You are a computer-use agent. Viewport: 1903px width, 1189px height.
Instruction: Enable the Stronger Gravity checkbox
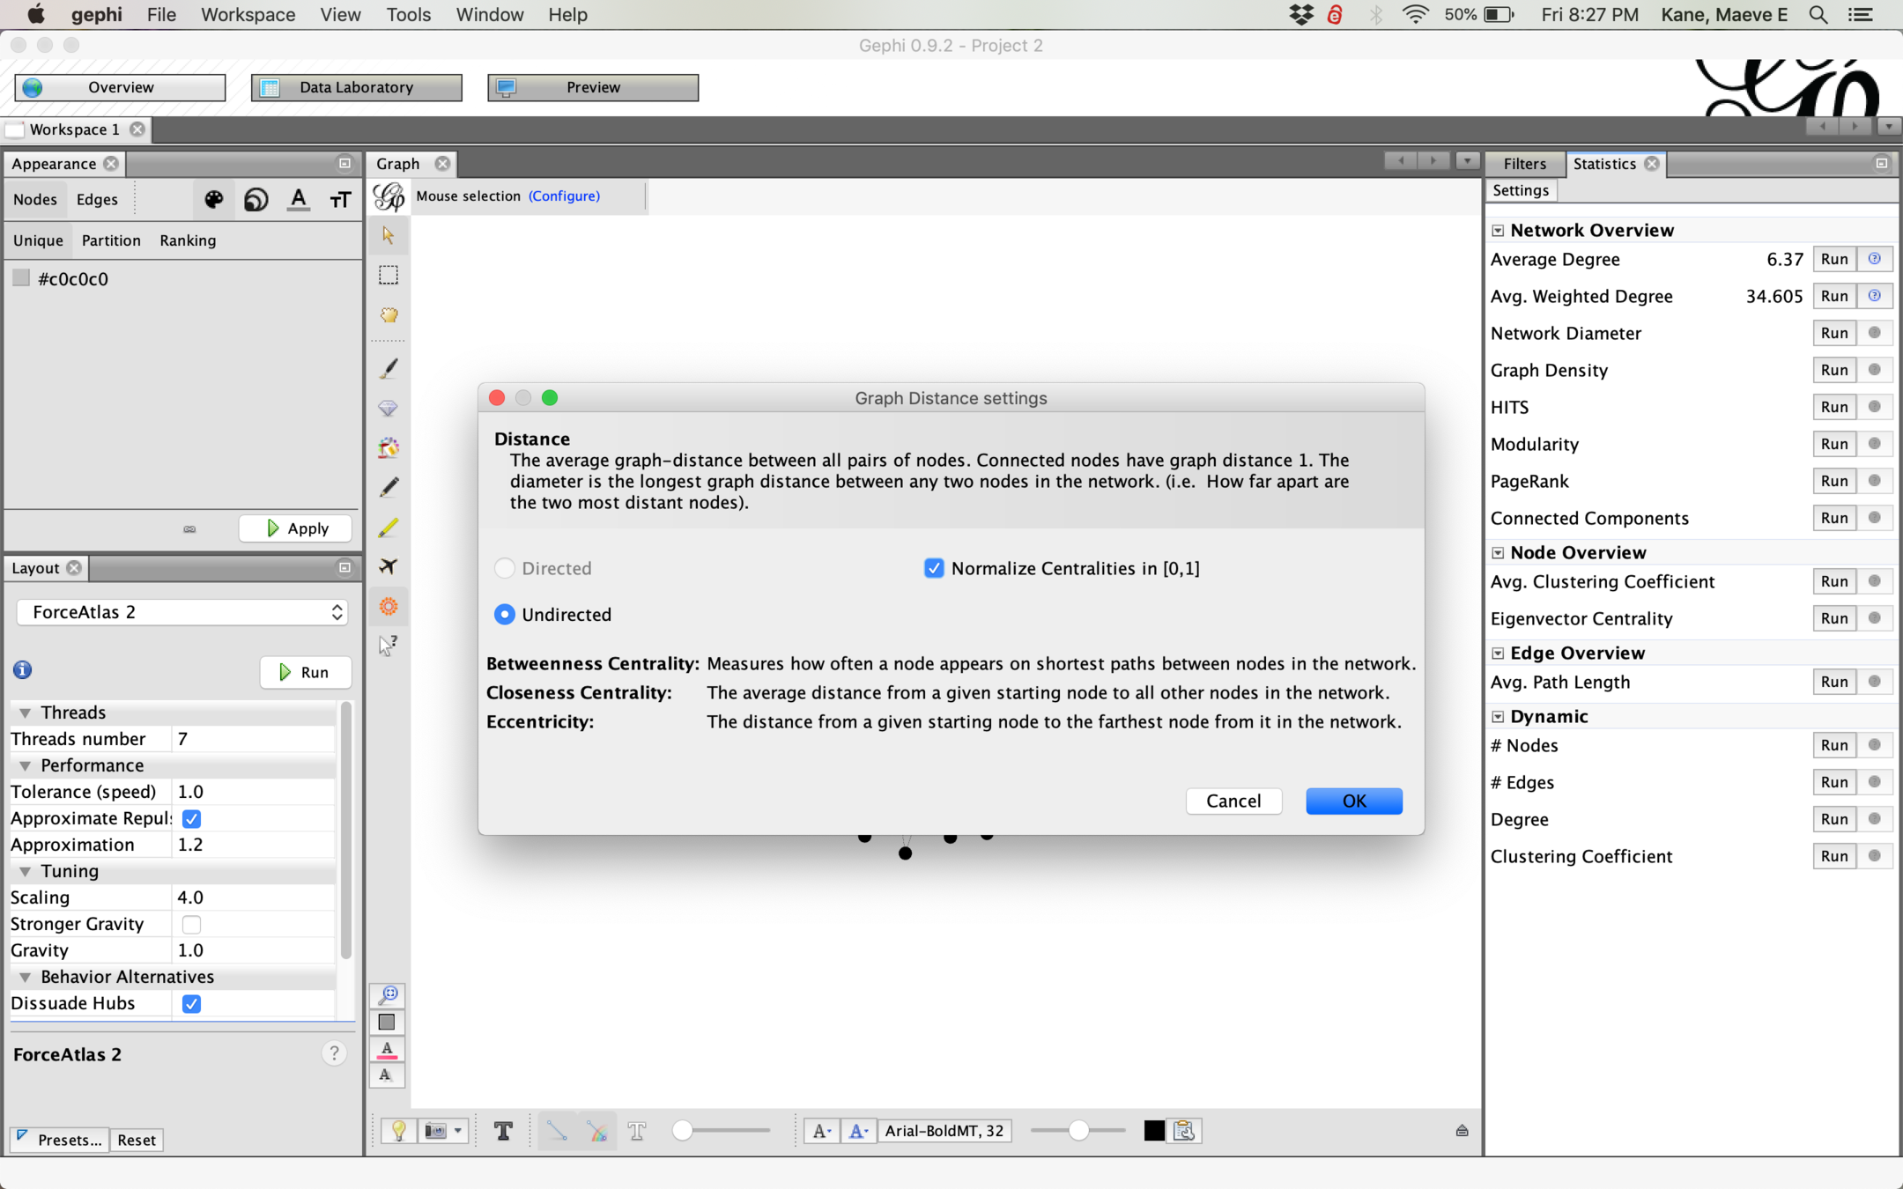191,924
